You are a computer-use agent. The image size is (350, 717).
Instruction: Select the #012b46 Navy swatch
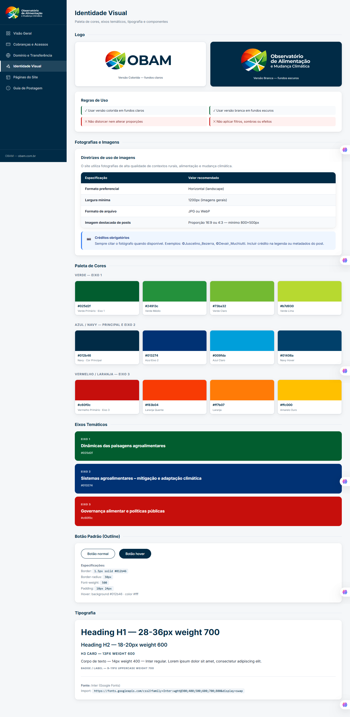coord(107,347)
